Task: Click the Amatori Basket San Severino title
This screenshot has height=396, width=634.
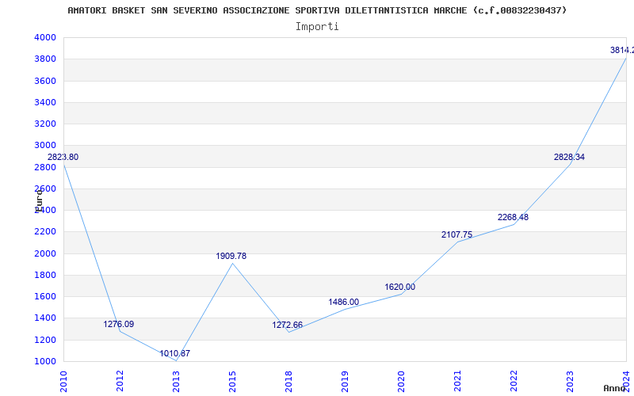Action: pyautogui.click(x=317, y=10)
